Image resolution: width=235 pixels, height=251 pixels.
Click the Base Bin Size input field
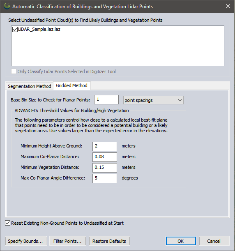[106, 99]
